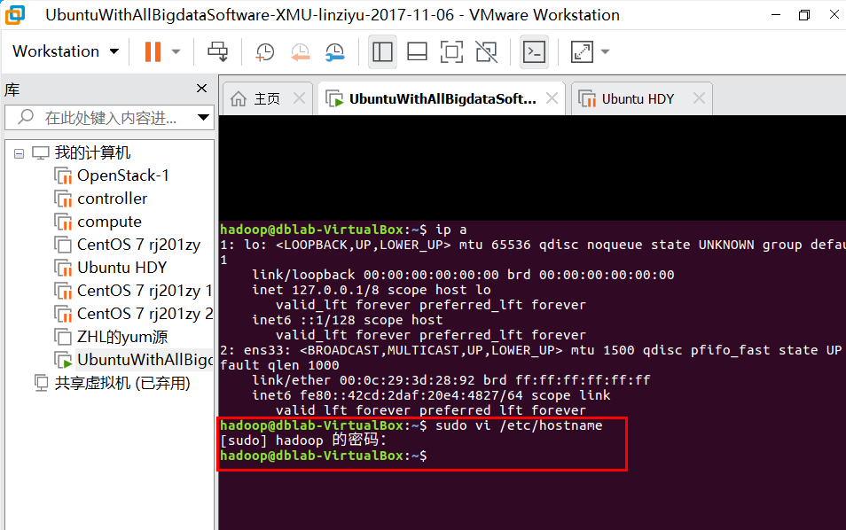Image resolution: width=846 pixels, height=530 pixels.
Task: Switch to the UbuntuWithAllBigdataSoft tab
Action: click(443, 99)
